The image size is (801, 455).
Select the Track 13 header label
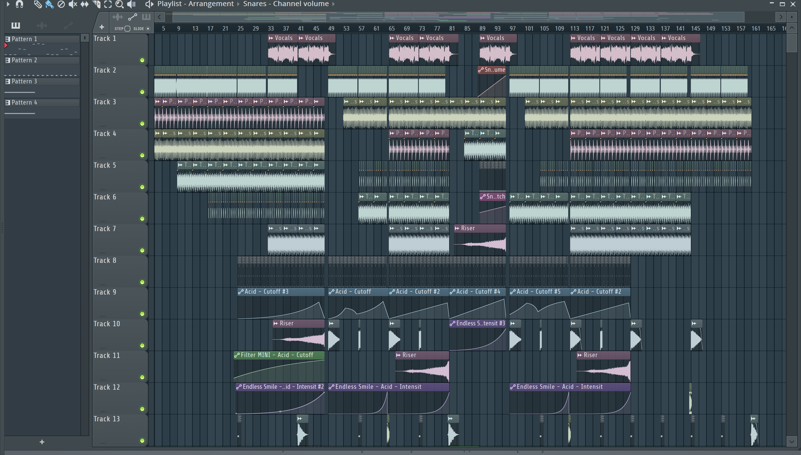pos(107,419)
